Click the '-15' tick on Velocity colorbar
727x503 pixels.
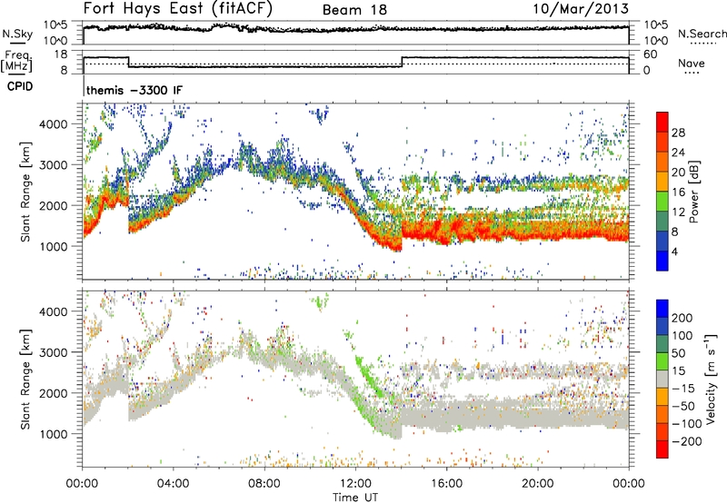683,388
